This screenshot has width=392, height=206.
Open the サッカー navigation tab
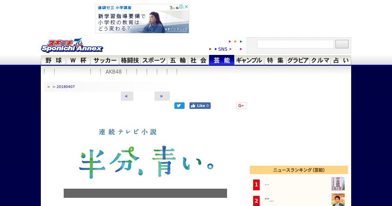105,60
